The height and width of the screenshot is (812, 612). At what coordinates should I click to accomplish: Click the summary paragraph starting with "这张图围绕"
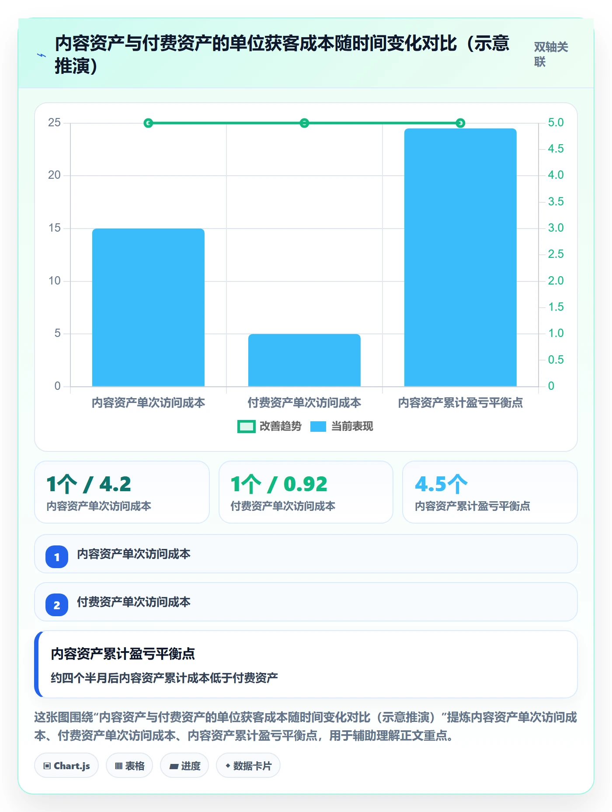(306, 726)
